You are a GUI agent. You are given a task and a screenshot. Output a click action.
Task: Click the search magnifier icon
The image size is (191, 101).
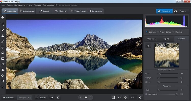56,5
